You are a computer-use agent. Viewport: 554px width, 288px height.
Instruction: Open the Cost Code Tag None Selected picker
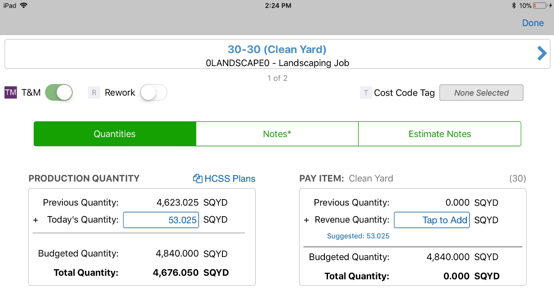481,92
